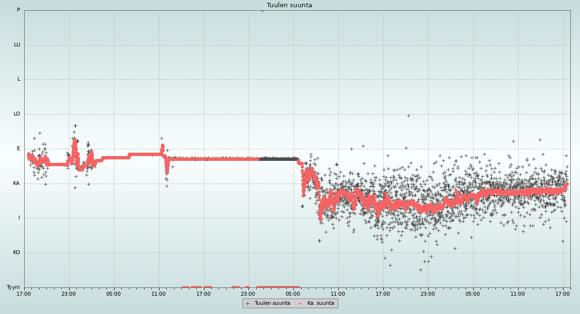The image size is (580, 314).
Task: Select the 'Tuulen suunta' legend label
Action: point(272,303)
